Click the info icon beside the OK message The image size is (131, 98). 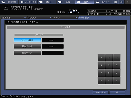[6, 8]
